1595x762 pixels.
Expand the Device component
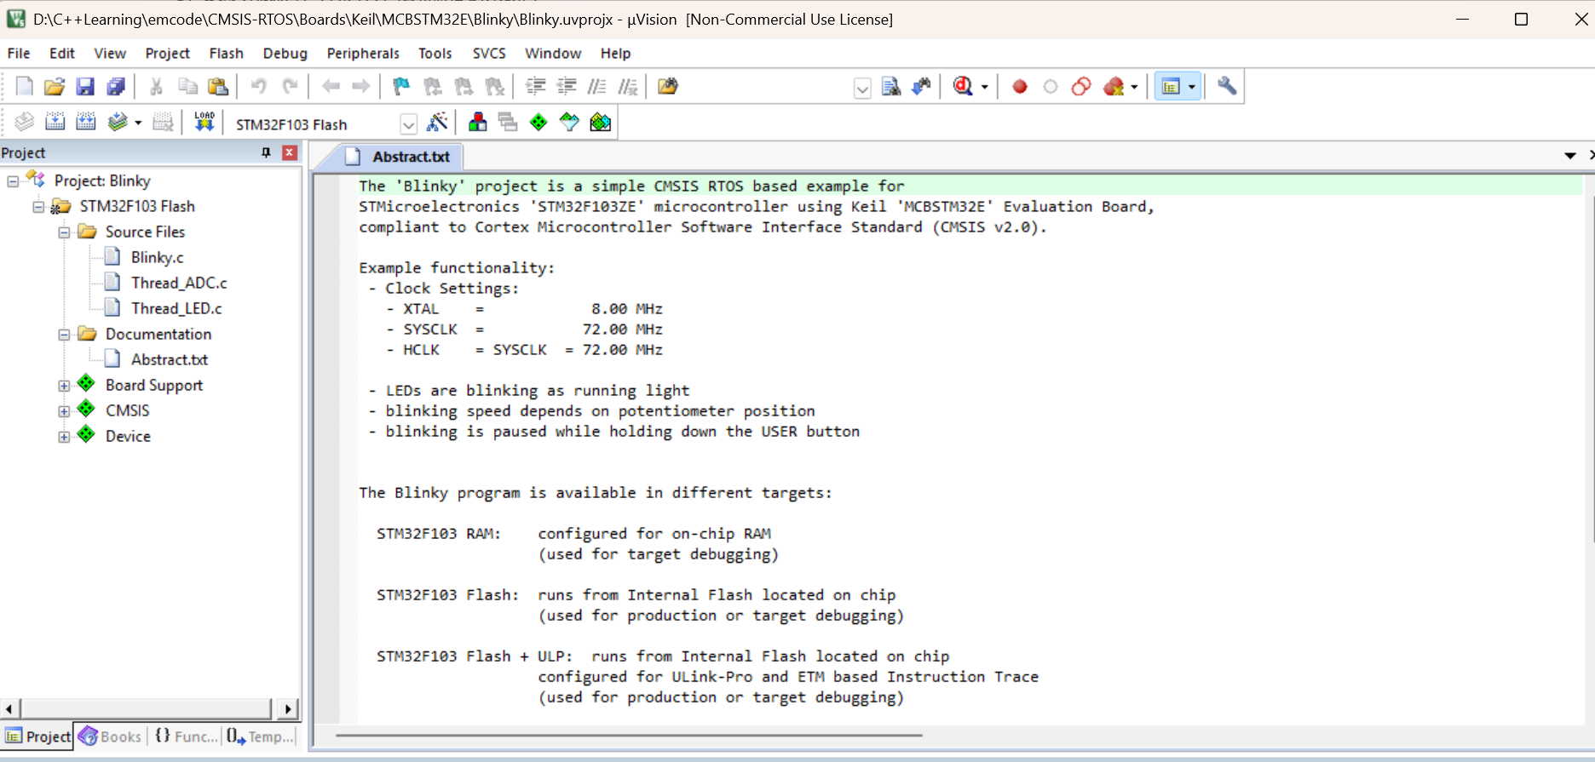click(x=64, y=437)
